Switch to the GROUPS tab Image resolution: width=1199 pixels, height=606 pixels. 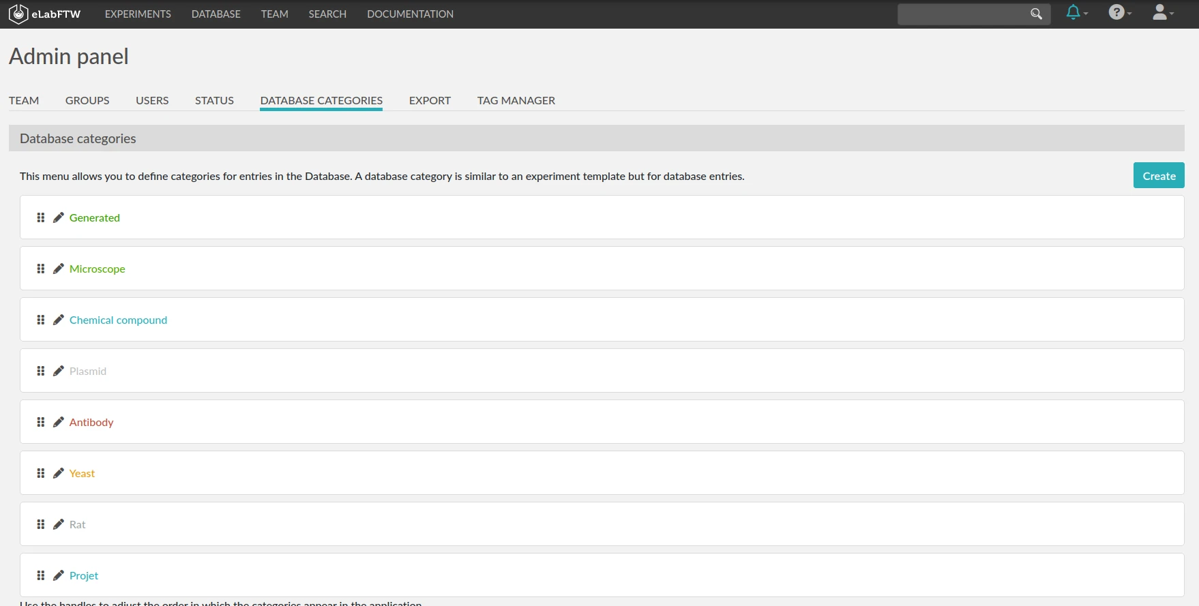point(87,100)
